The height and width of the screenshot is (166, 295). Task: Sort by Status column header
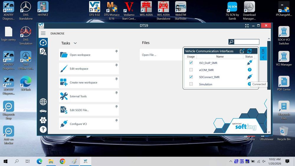click(249, 57)
